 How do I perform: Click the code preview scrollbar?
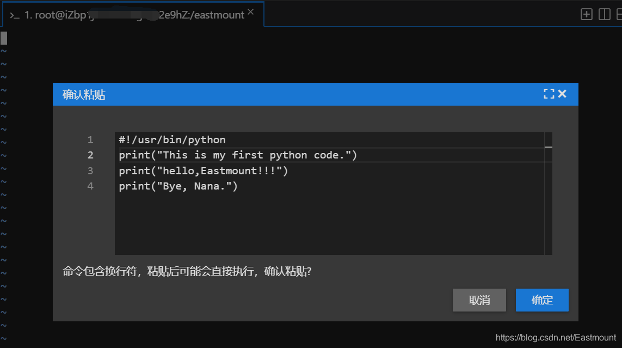(548, 193)
